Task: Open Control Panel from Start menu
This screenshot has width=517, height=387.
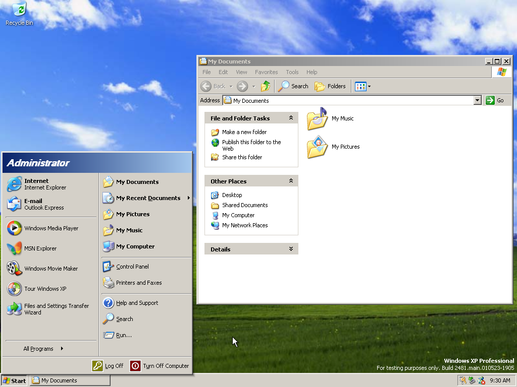Action: tap(132, 267)
